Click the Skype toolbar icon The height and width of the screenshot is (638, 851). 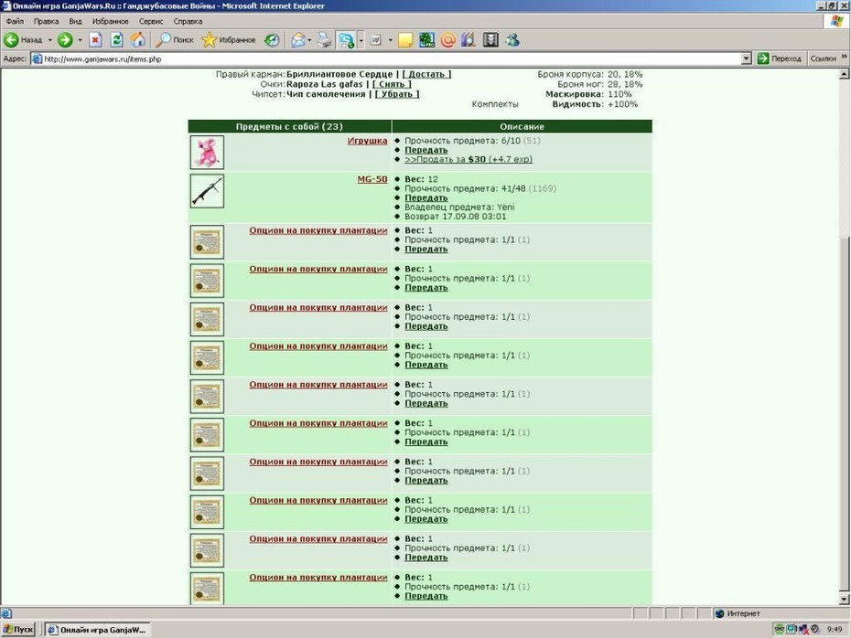(x=346, y=40)
